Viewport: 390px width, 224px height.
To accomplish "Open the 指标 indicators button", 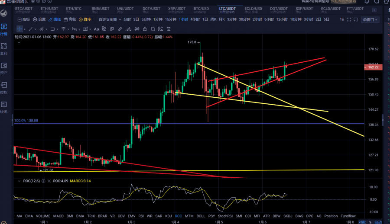I will pos(24,19).
